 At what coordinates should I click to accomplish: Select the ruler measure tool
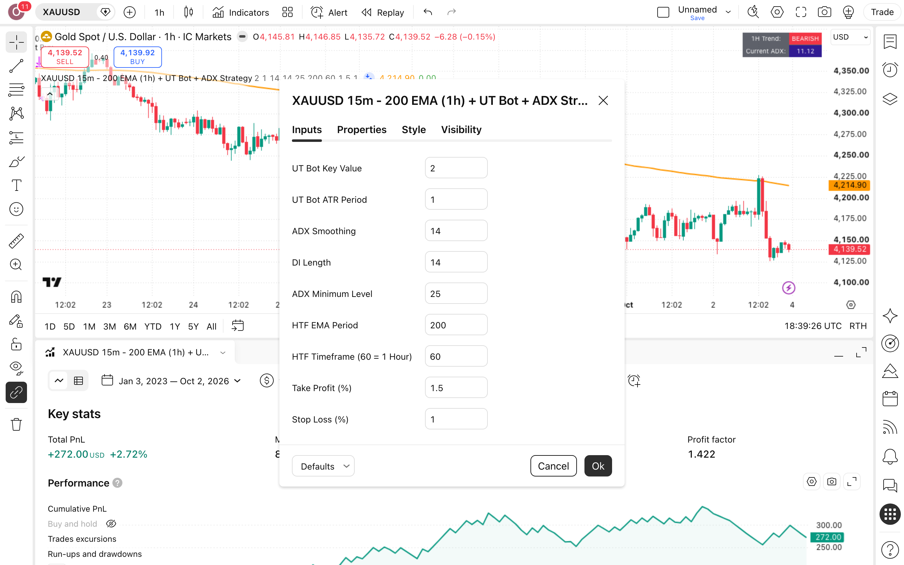[x=16, y=241]
